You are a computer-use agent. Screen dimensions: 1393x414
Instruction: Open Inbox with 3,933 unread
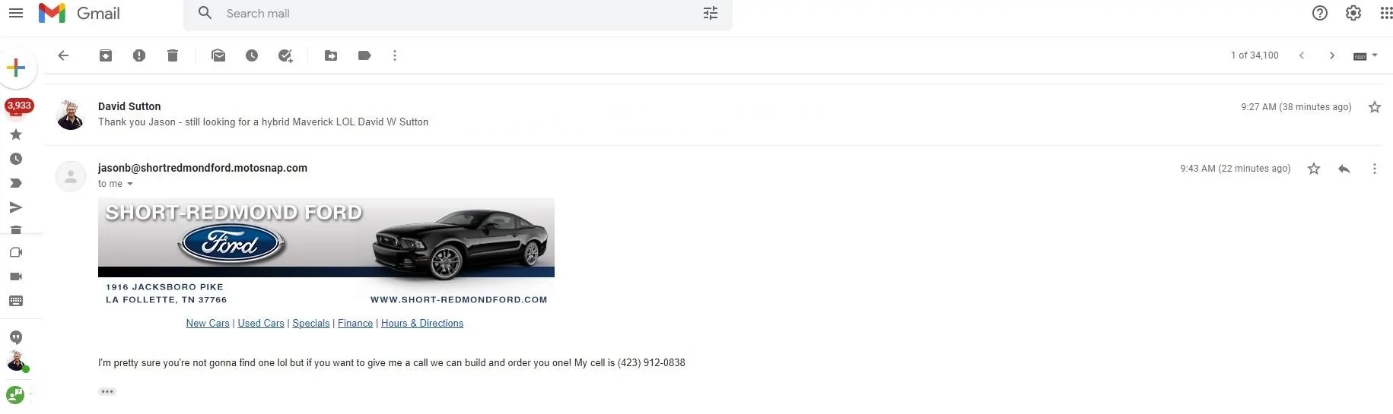click(x=18, y=107)
